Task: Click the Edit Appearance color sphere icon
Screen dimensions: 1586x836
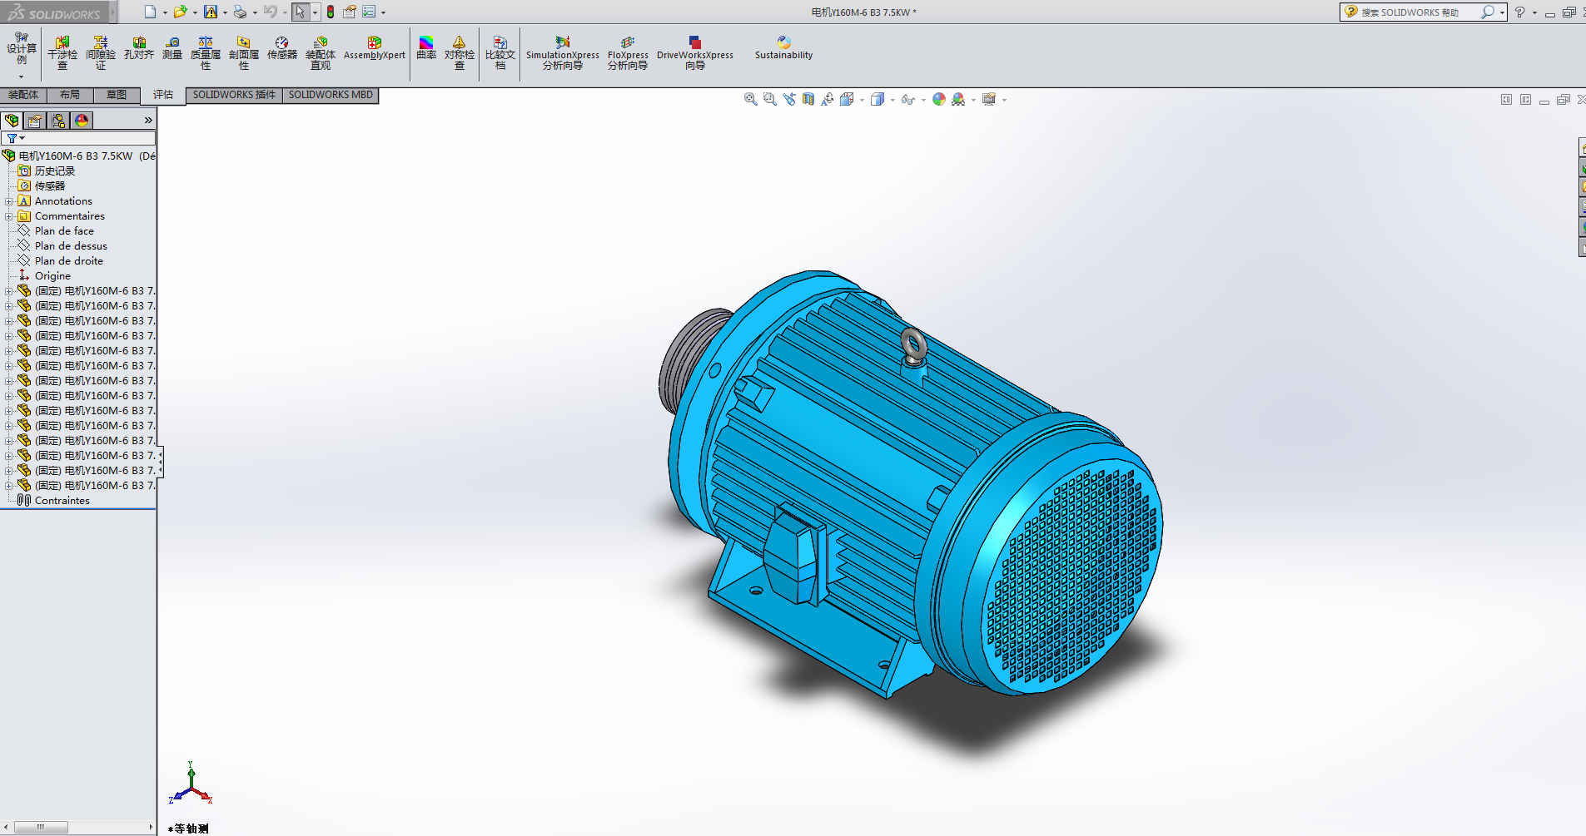Action: (939, 99)
